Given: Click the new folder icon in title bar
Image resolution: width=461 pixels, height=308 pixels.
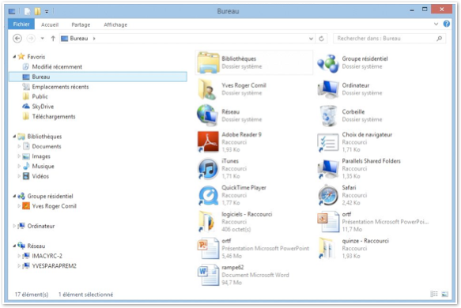Looking at the screenshot, I should pyautogui.click(x=37, y=11).
